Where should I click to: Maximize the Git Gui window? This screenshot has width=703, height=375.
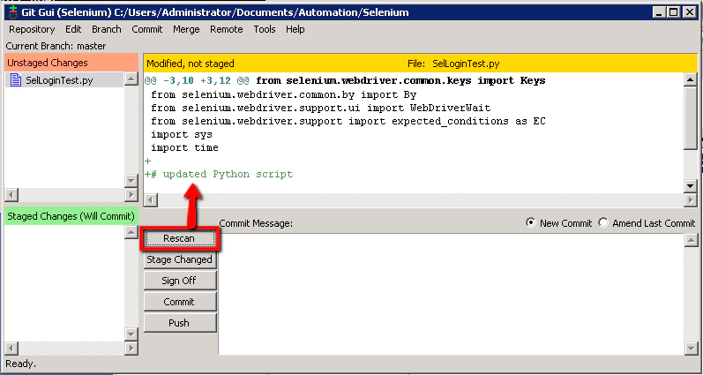pyautogui.click(x=674, y=12)
